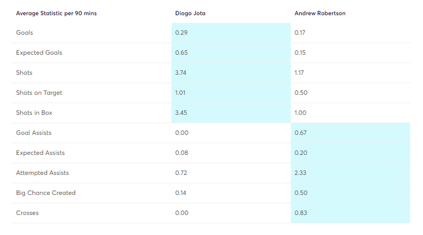Viewport: 423px width, 235px height.
Task: Click the Crosses row label
Action: (27, 213)
